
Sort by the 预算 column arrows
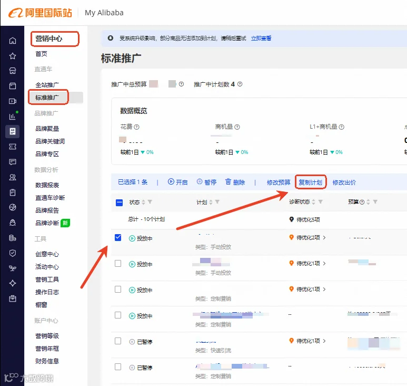tap(368, 202)
